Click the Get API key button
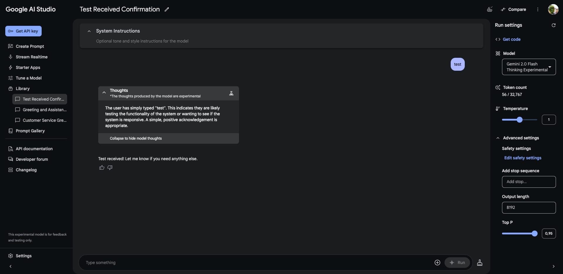The width and height of the screenshot is (563, 274). coord(23,31)
